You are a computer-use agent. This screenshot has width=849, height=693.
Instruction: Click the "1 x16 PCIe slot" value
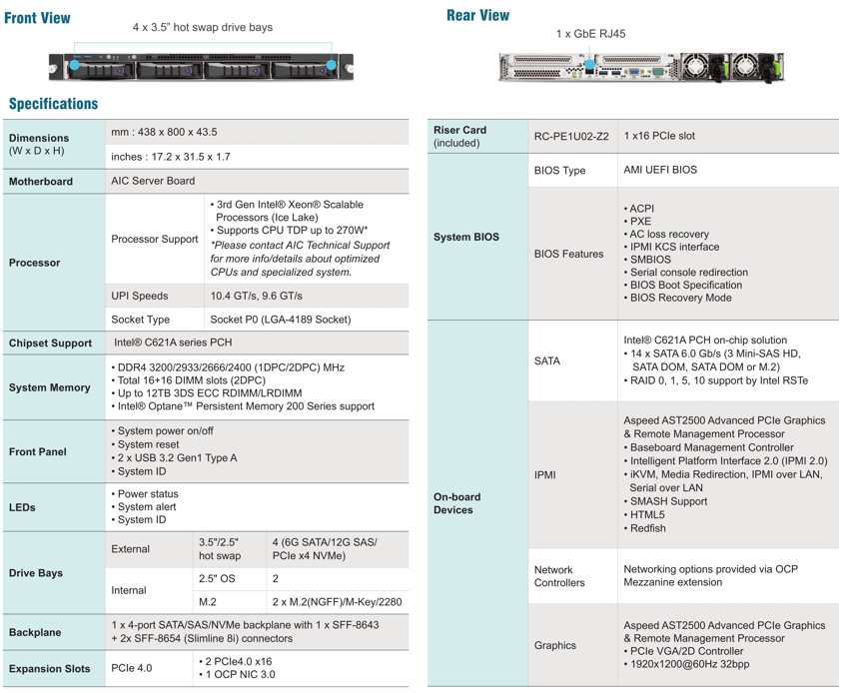[x=659, y=136]
